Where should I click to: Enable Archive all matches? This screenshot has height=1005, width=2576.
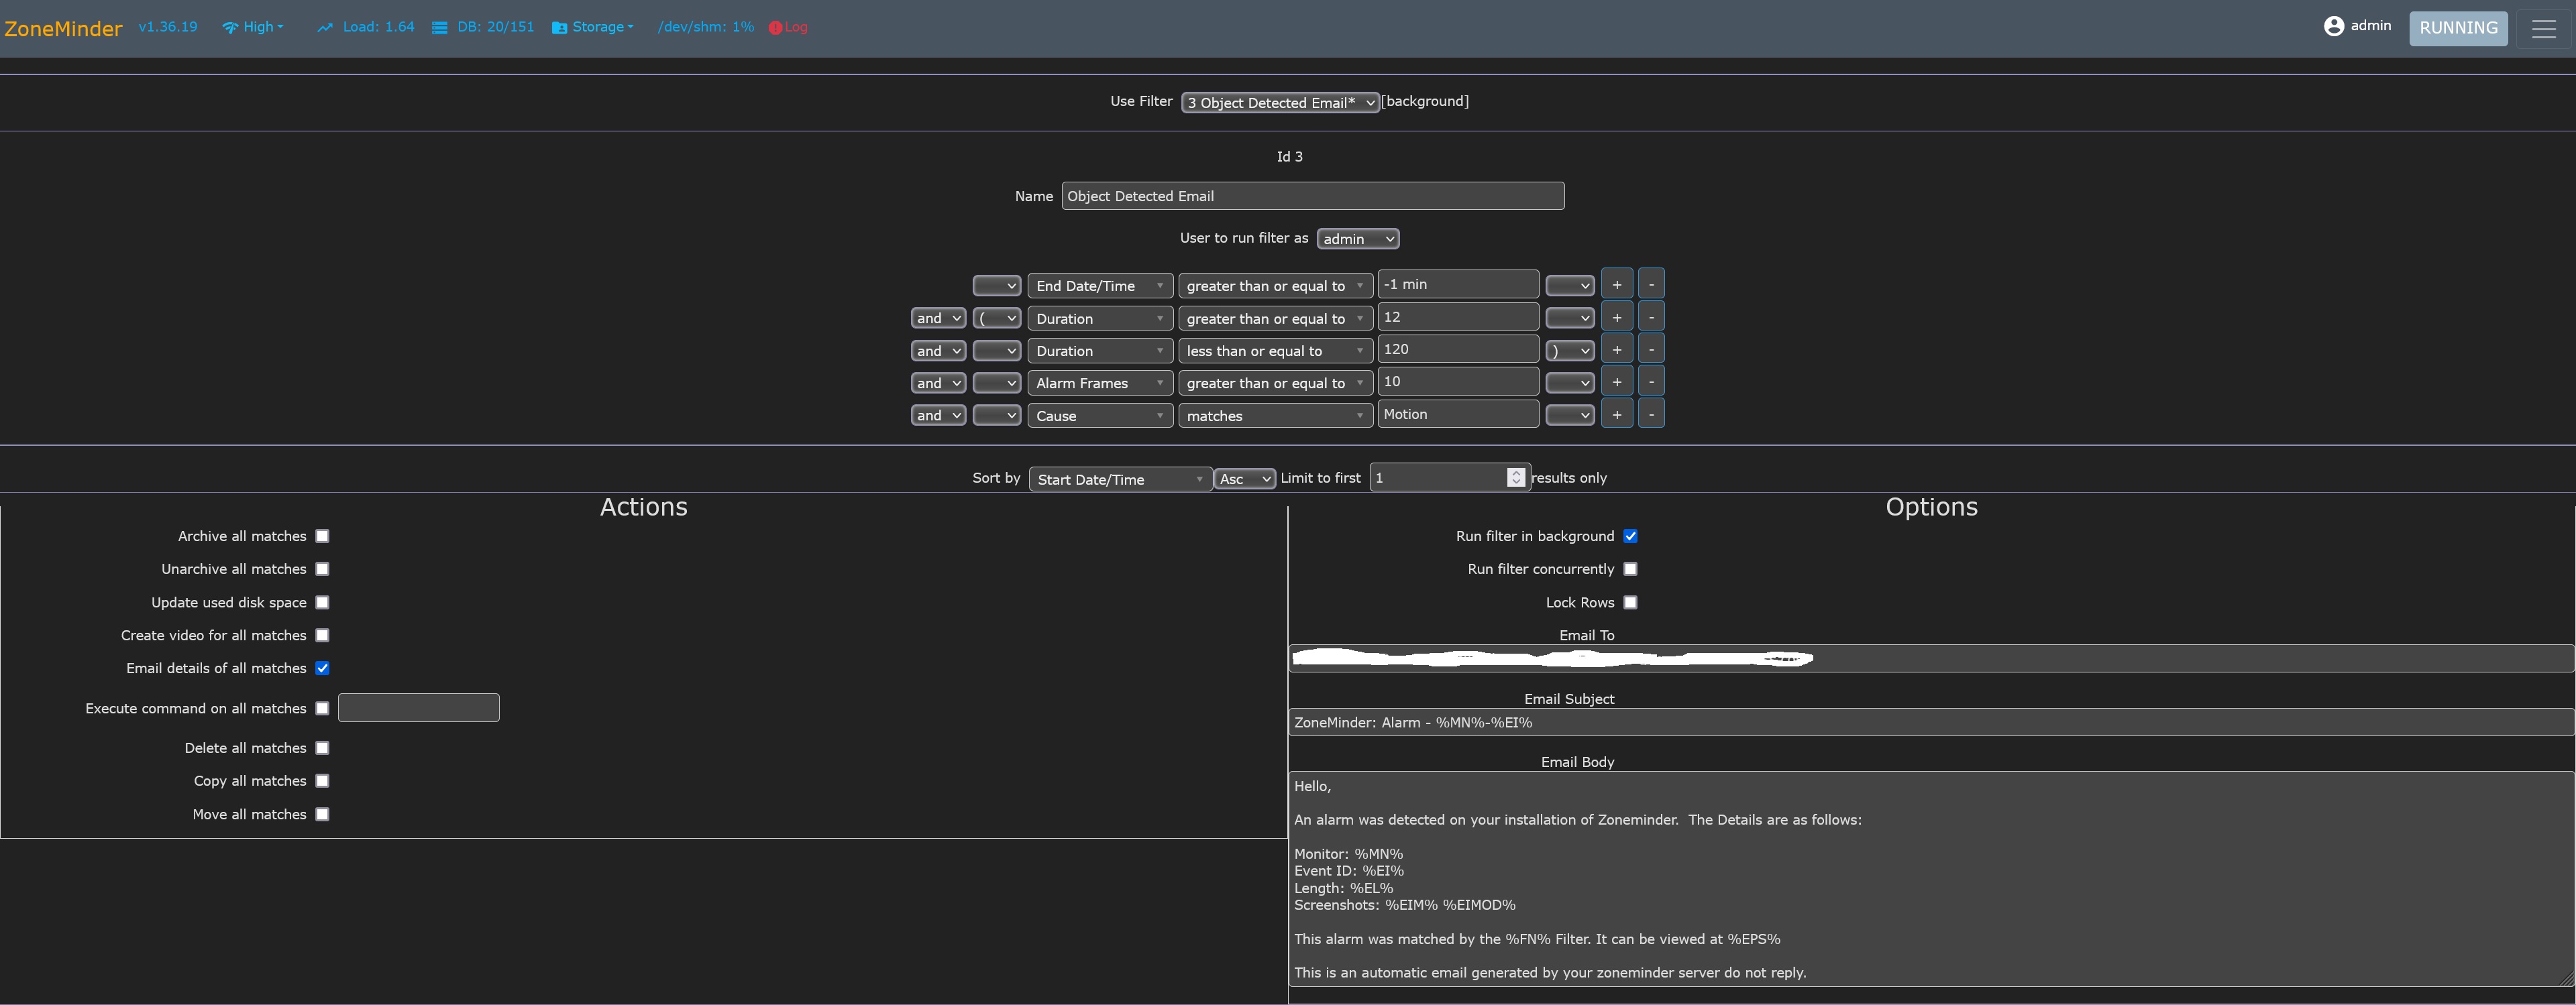(322, 536)
